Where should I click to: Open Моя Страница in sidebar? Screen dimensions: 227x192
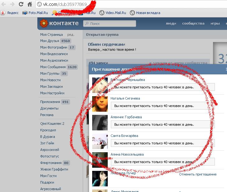pos(51,35)
